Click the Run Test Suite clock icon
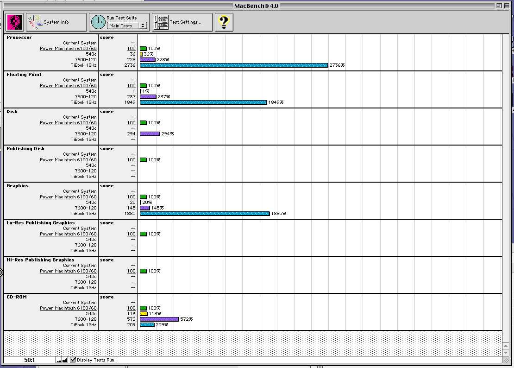Viewport: 514px width, 368px height. click(x=98, y=22)
